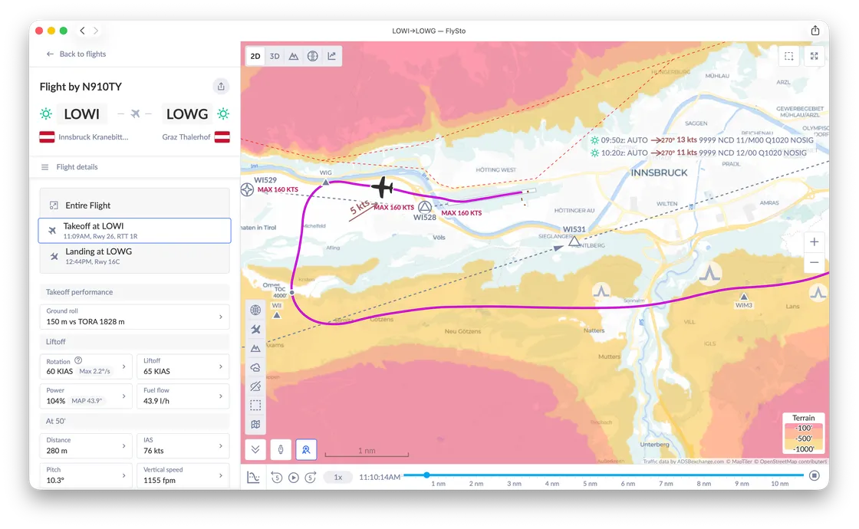Expand Liftoff 65 KIAS card

[x=183, y=366]
